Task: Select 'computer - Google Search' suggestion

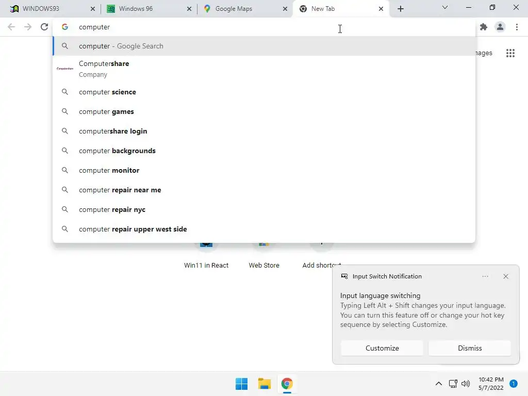Action: click(x=264, y=46)
